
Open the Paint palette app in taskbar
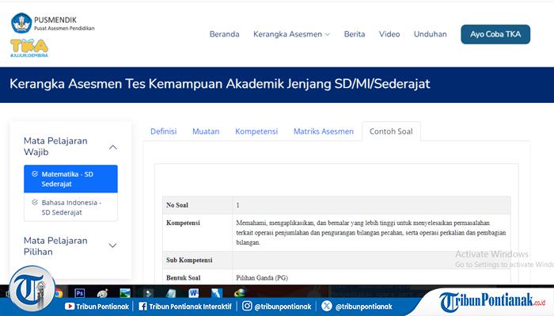pyautogui.click(x=102, y=293)
